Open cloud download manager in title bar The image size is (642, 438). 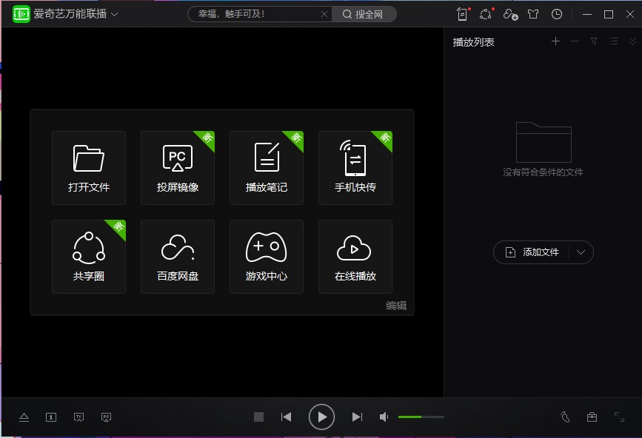click(x=509, y=13)
